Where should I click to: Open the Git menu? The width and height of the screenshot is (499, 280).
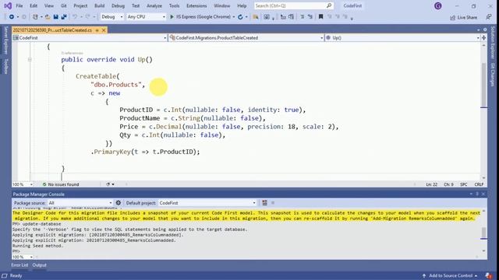(x=63, y=5)
